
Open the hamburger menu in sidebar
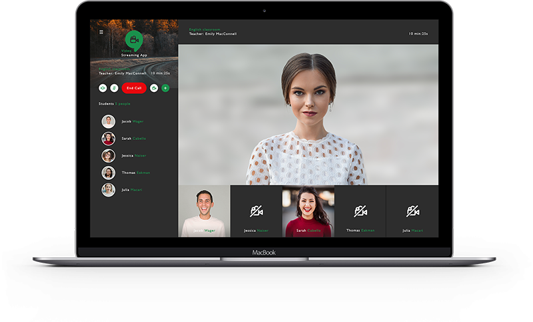[101, 31]
